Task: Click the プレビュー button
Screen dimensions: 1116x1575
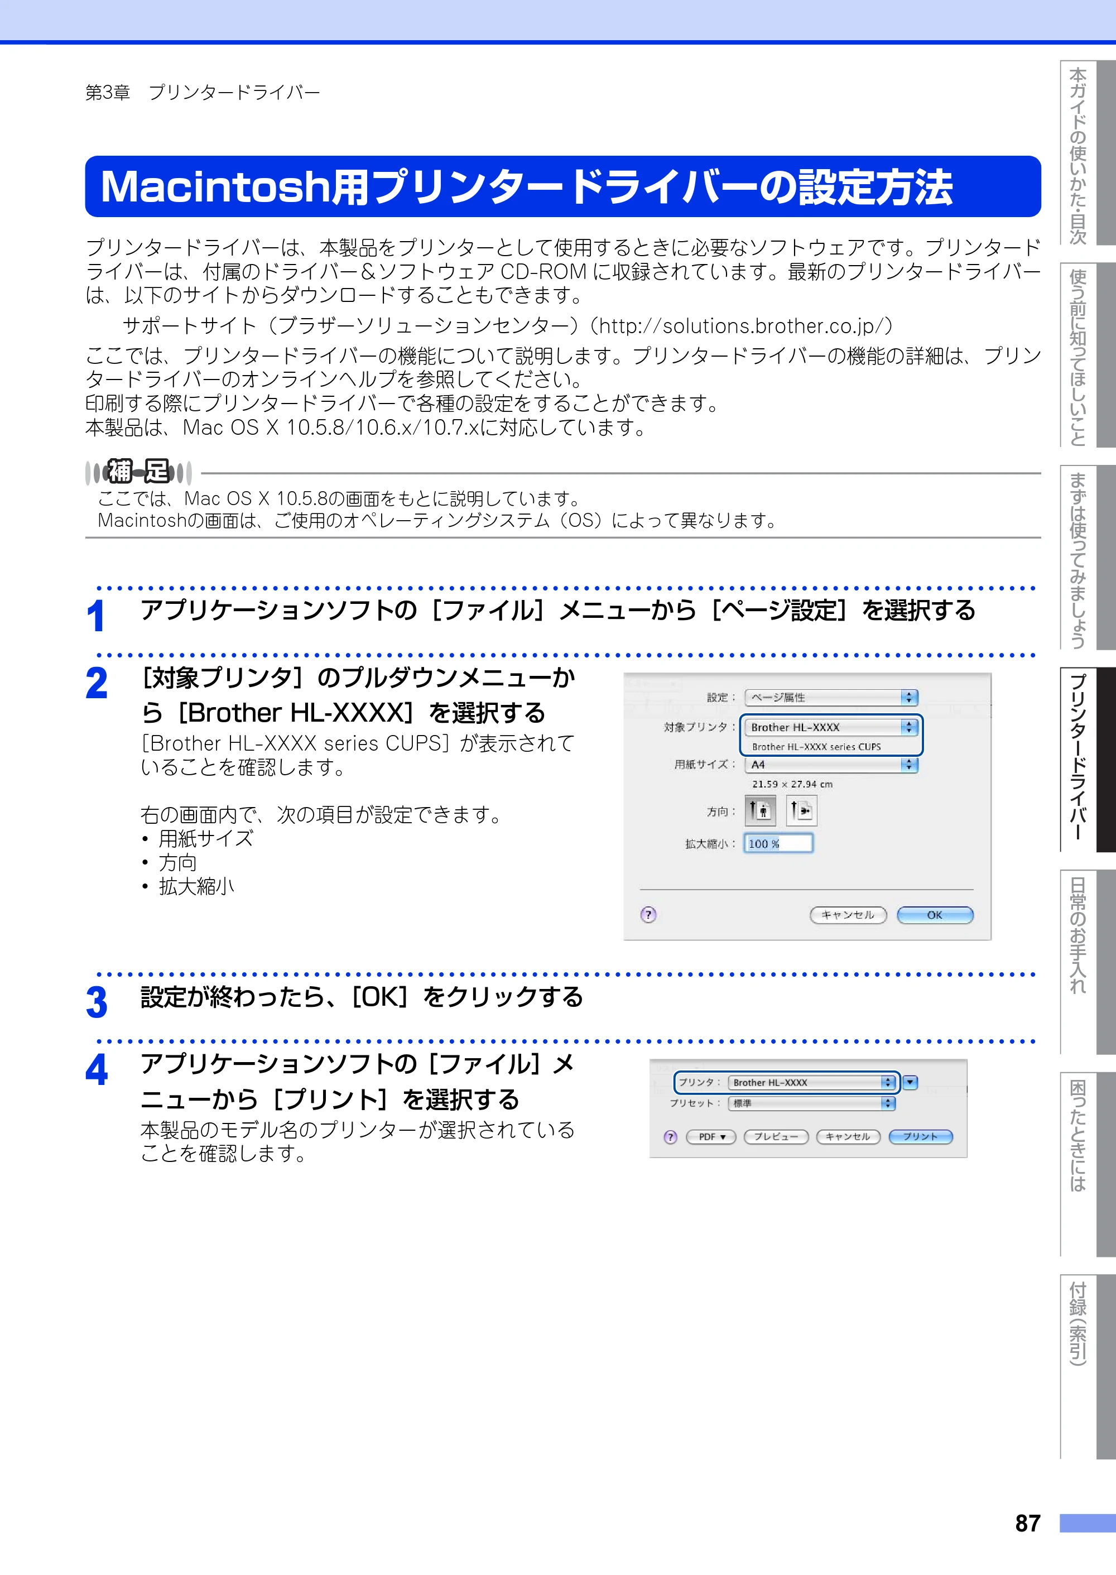Action: coord(776,1136)
